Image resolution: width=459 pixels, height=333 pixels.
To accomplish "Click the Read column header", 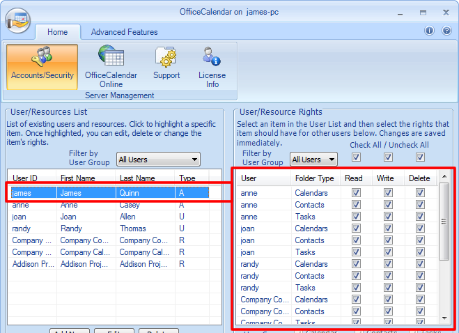I will [356, 178].
